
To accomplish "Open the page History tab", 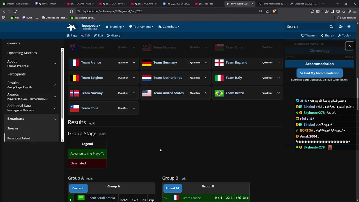I will [x=113, y=35].
